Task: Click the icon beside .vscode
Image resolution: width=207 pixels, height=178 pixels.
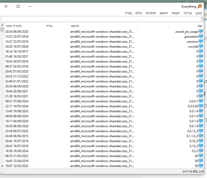Action: [201, 47]
